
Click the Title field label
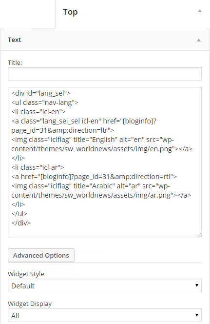15,62
